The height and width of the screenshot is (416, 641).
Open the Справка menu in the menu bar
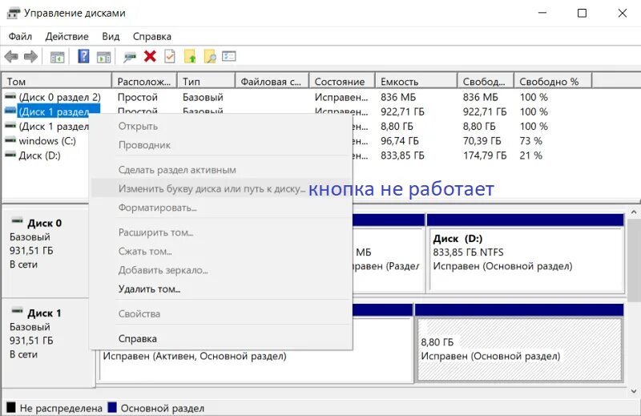tap(151, 36)
